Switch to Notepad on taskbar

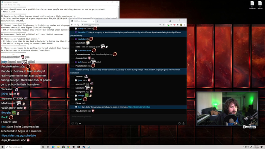[89, 147]
